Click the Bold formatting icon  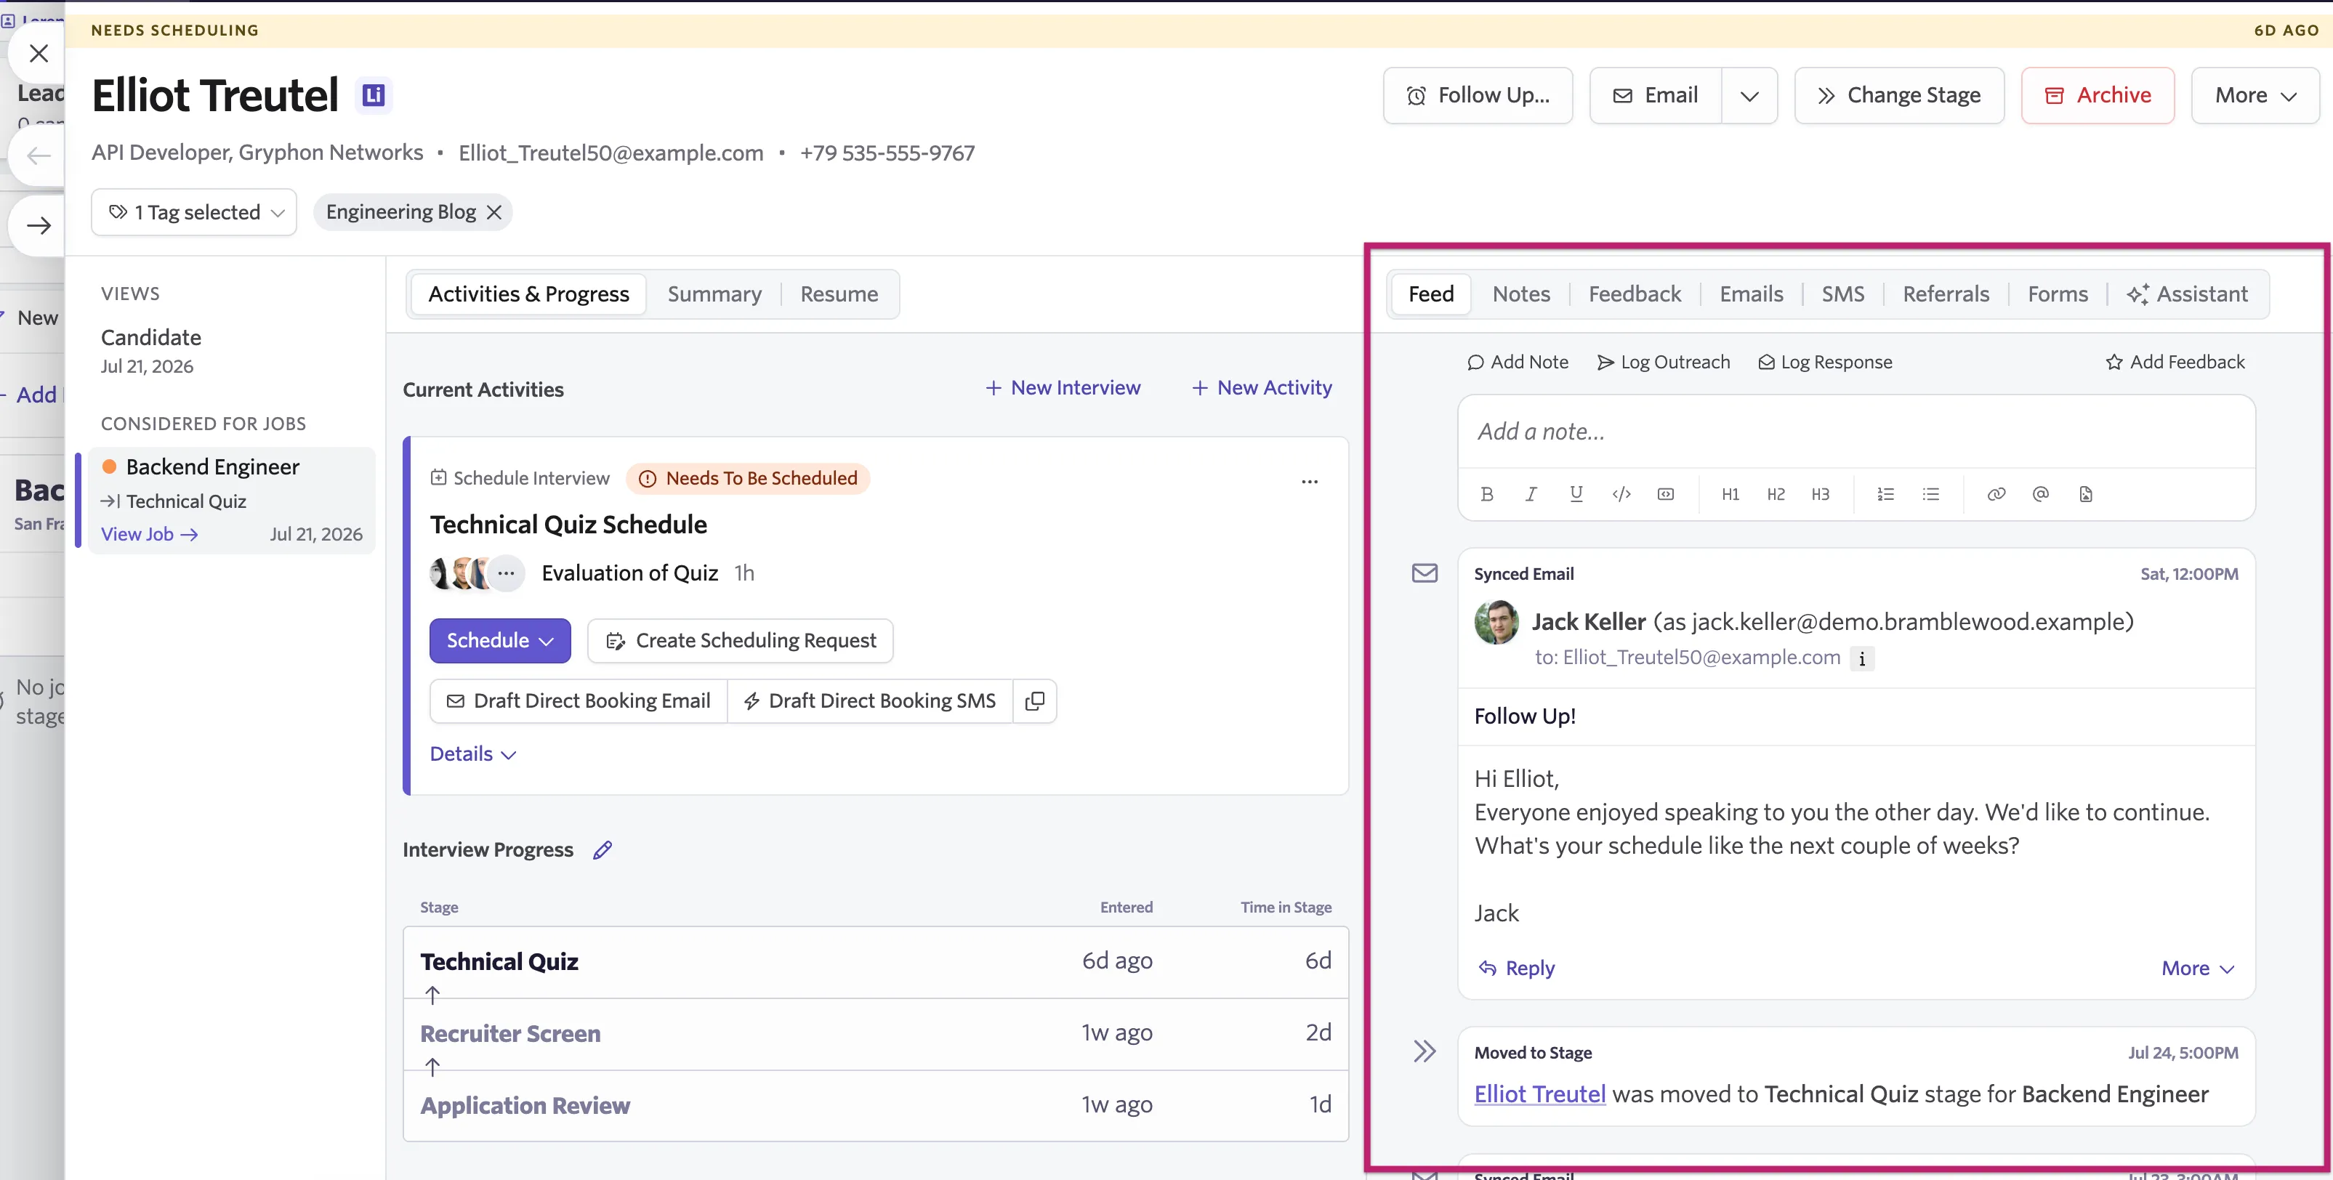coord(1486,493)
